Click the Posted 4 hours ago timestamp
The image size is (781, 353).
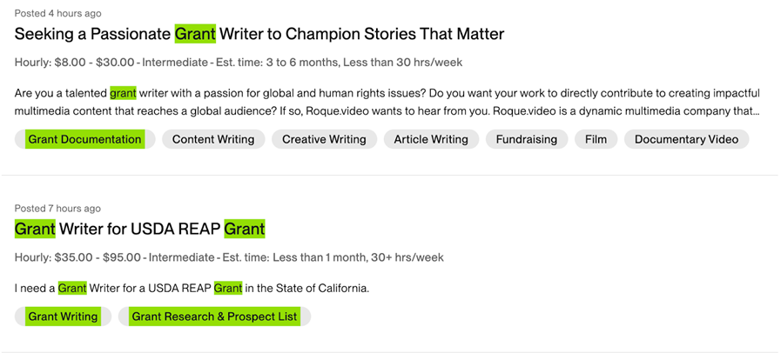(58, 13)
